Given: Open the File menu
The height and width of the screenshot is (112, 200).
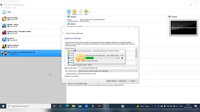Looking at the screenshot, I should pos(2,7).
